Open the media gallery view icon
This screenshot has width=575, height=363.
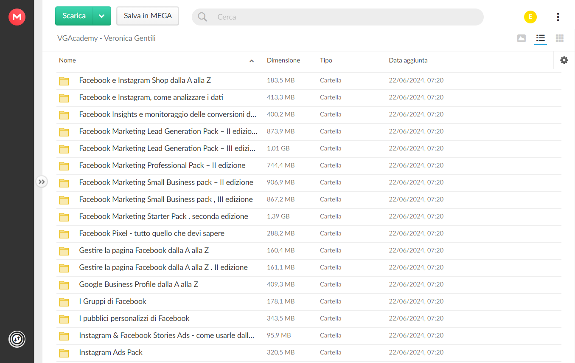(x=522, y=38)
